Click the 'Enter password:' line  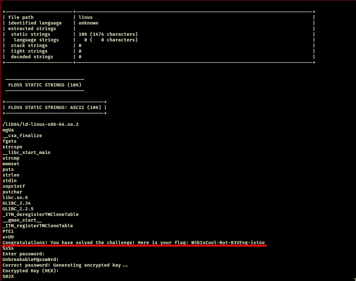pyautogui.click(x=23, y=254)
